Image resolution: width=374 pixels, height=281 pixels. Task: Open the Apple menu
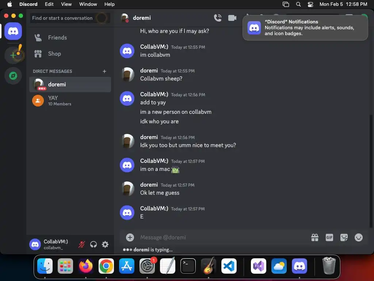[x=9, y=4]
